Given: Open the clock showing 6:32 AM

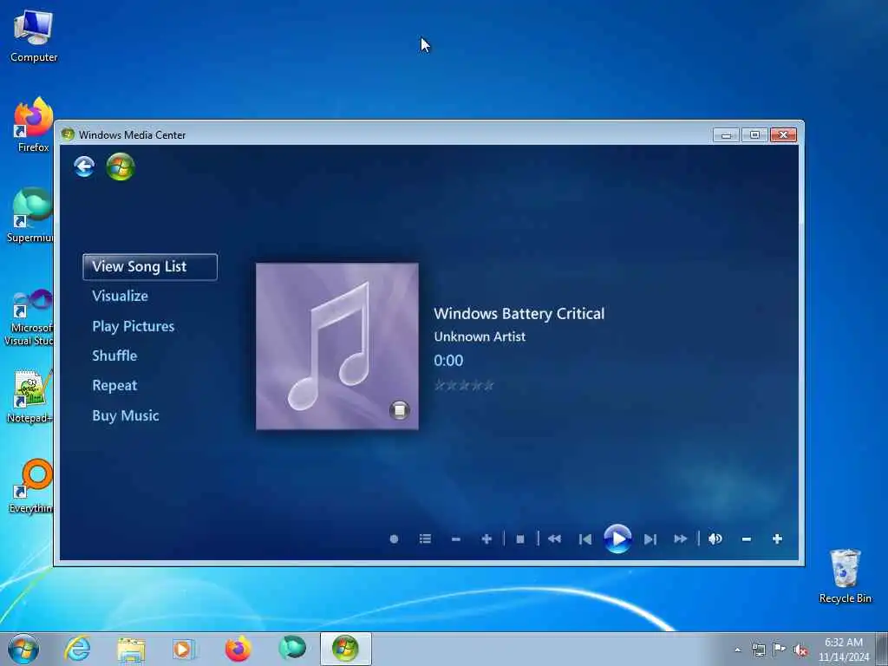Looking at the screenshot, I should pos(843,650).
